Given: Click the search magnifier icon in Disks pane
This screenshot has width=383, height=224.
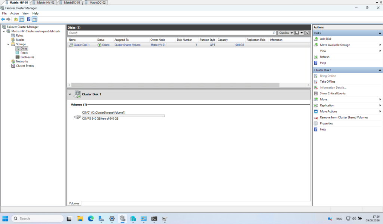Looking at the screenshot, I should 274,33.
